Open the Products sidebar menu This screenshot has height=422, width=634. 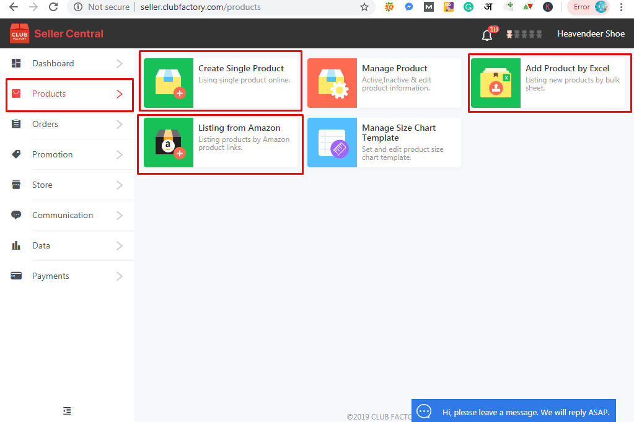[49, 94]
